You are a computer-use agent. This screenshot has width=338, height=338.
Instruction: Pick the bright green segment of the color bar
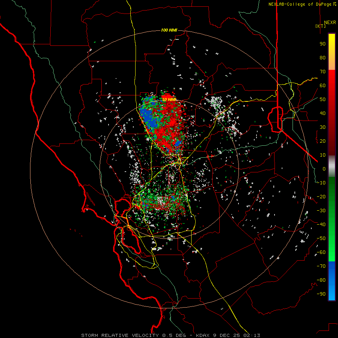pos(332,248)
